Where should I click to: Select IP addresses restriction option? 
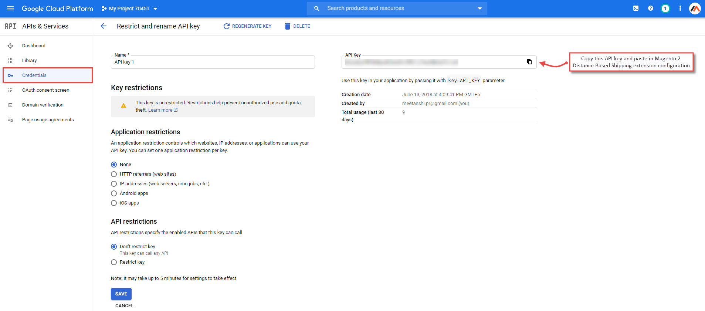[114, 184]
